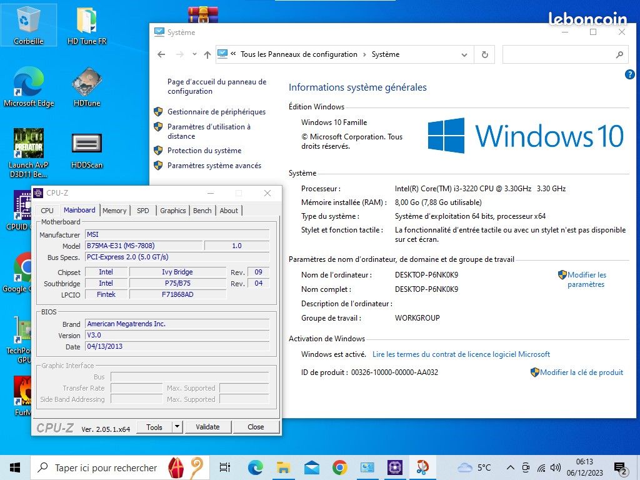The width and height of the screenshot is (640, 480).
Task: Click the weather 5°C widget
Action: coord(474,467)
